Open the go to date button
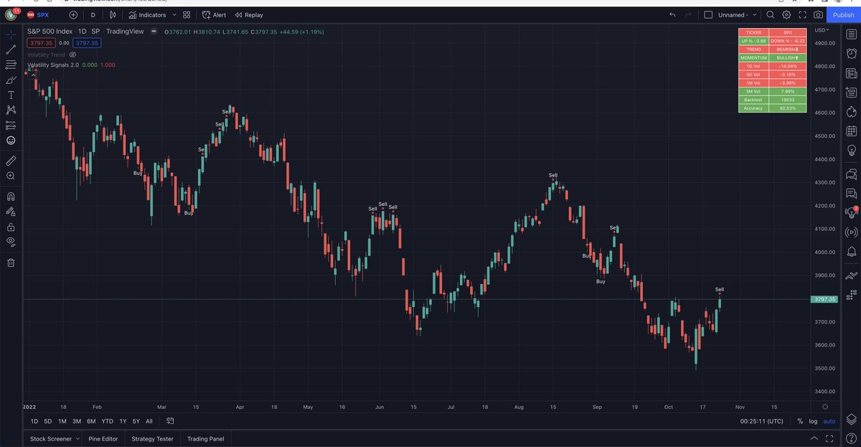The height and width of the screenshot is (447, 861). [x=170, y=421]
